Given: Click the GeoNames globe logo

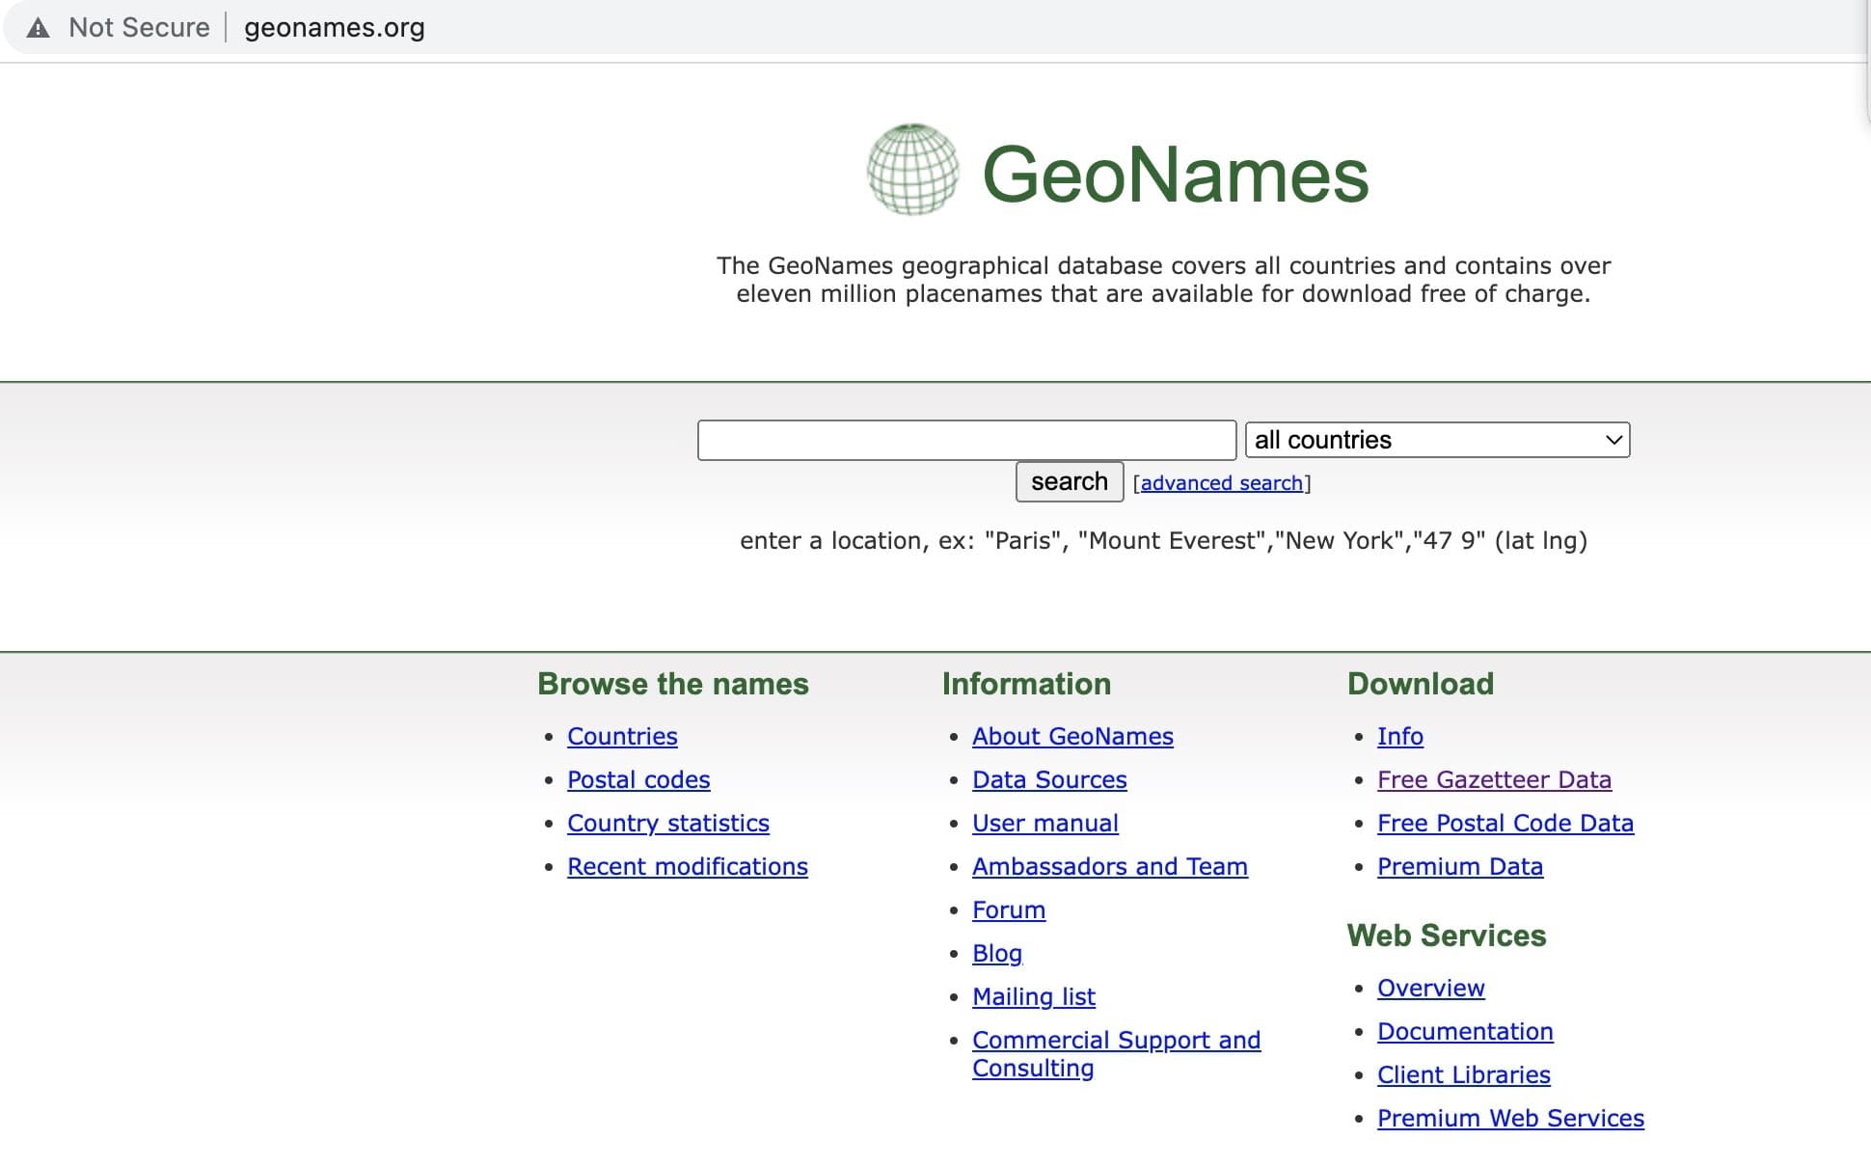Looking at the screenshot, I should point(912,170).
